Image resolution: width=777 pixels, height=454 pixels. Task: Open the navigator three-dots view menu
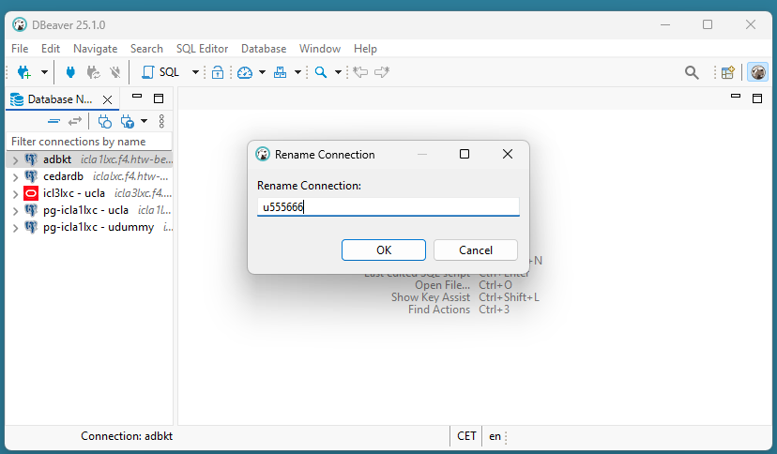pos(161,121)
